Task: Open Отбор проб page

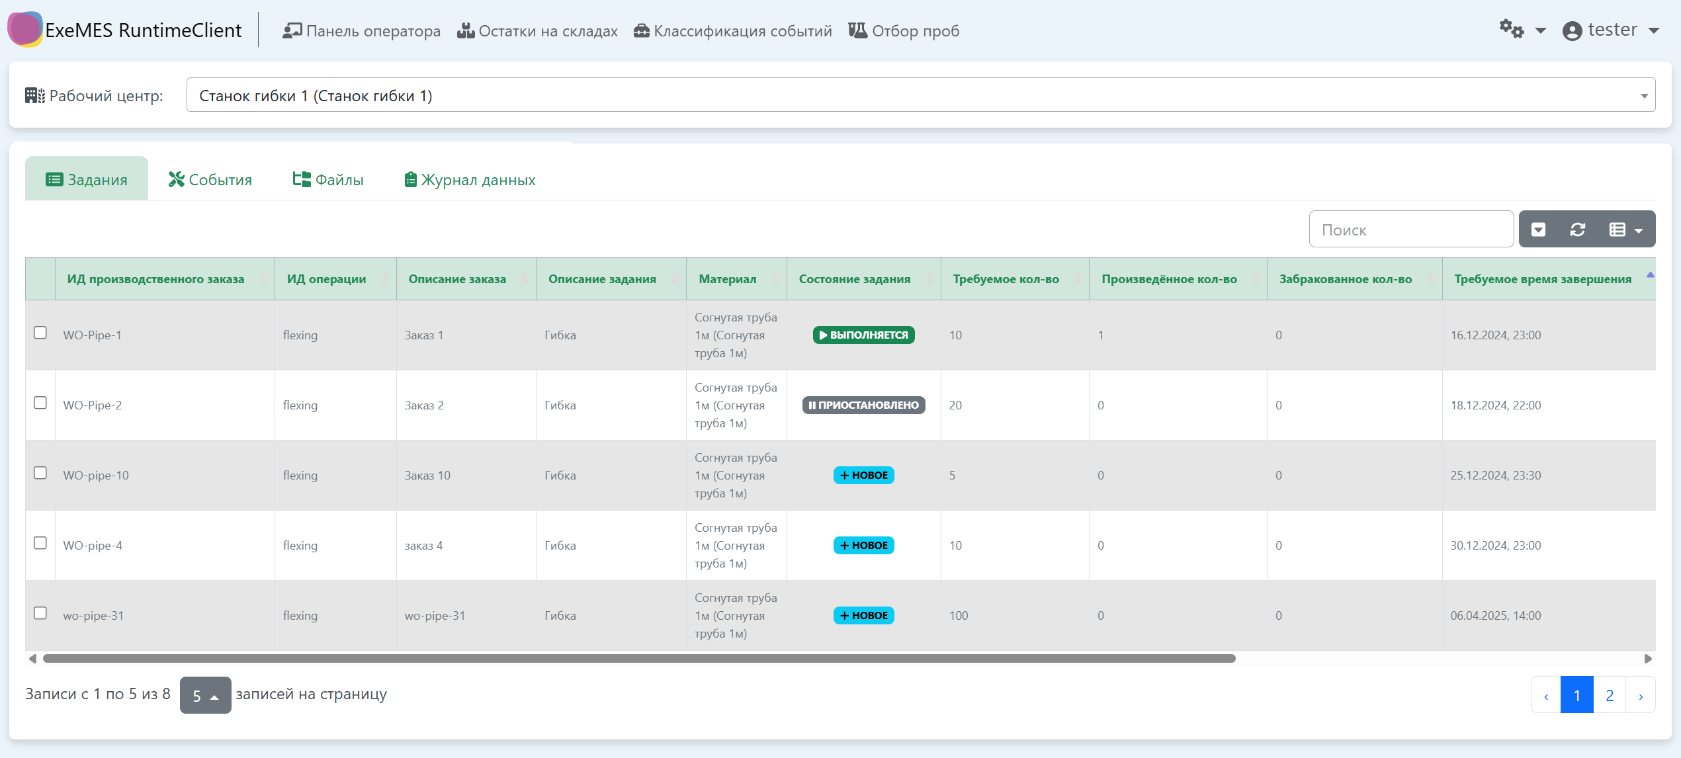Action: [x=904, y=30]
